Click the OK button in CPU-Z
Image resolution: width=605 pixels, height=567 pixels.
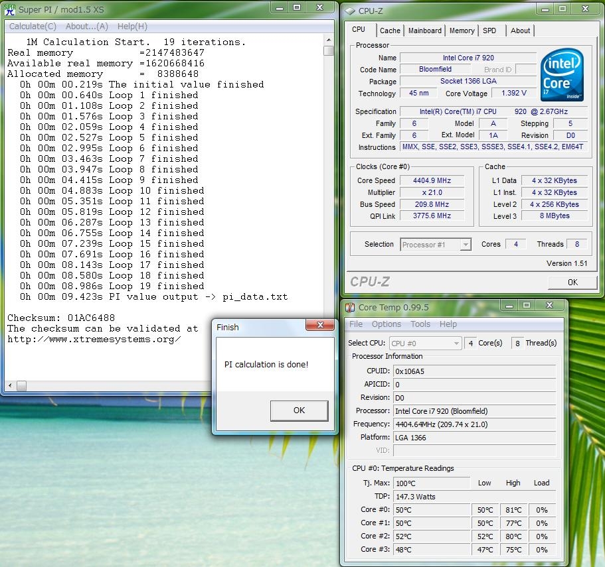coord(572,283)
